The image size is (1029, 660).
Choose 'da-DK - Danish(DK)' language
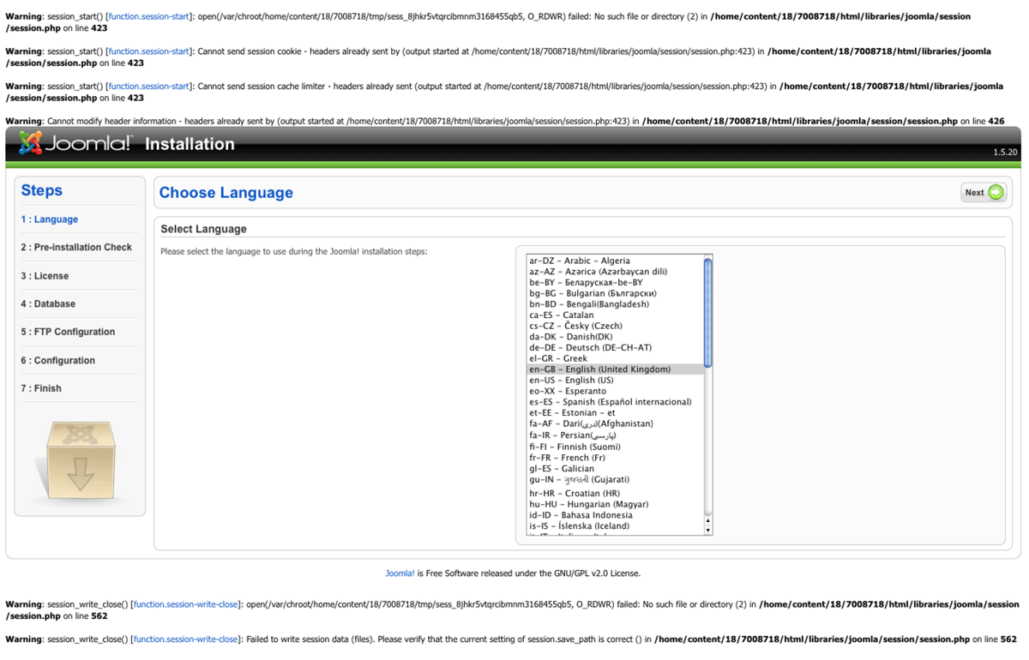pyautogui.click(x=615, y=337)
